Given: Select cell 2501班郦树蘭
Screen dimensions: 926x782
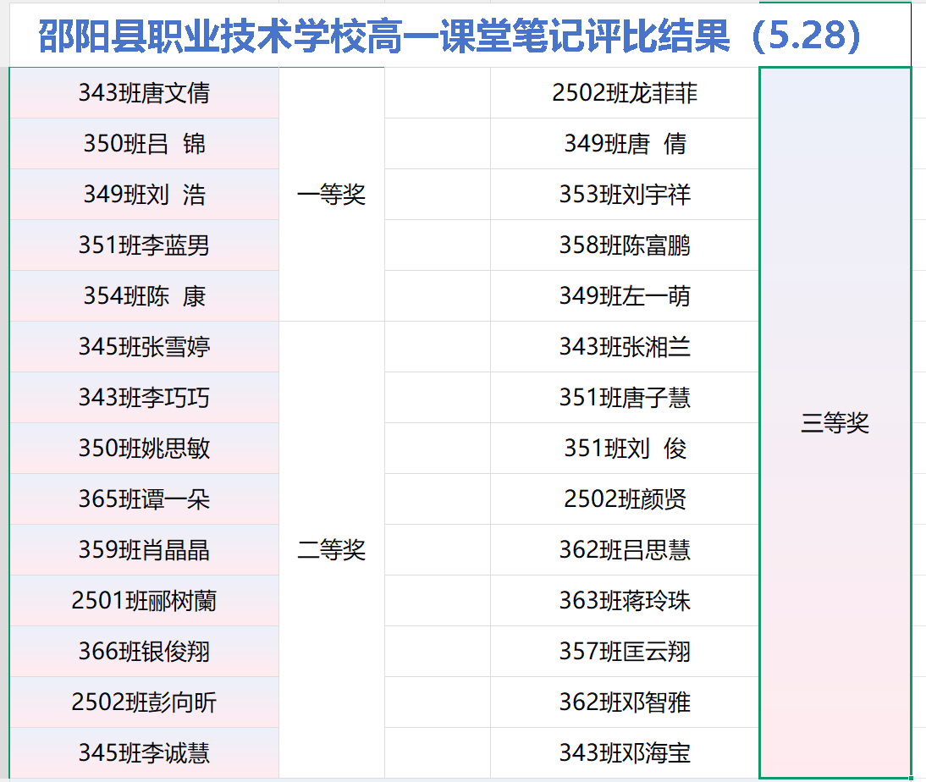Looking at the screenshot, I should (144, 601).
